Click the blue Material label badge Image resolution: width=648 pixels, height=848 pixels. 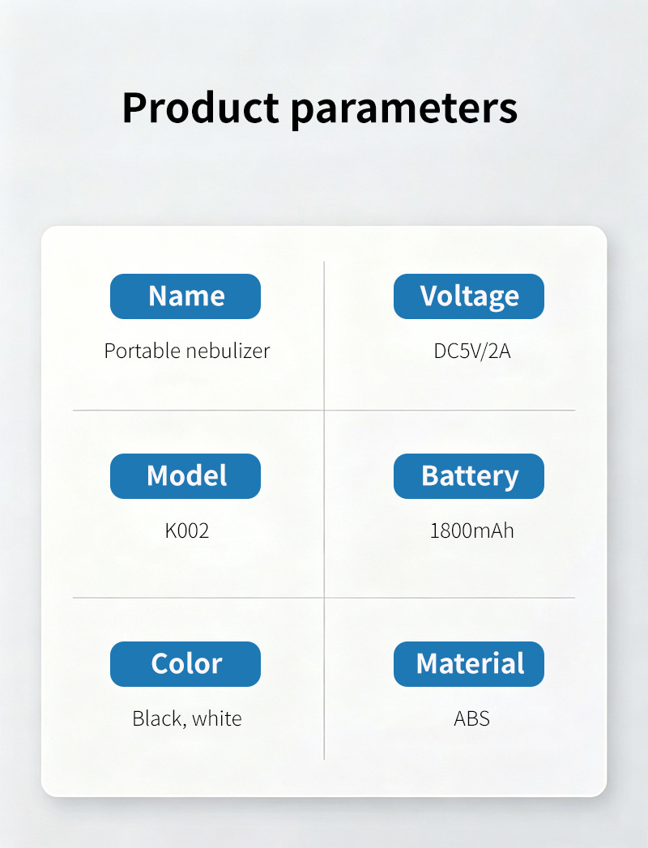pyautogui.click(x=468, y=664)
